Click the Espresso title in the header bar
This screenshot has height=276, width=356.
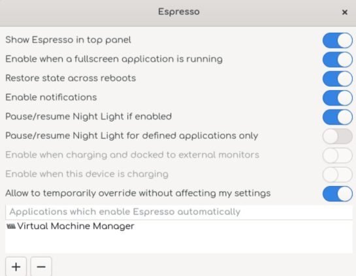[179, 12]
